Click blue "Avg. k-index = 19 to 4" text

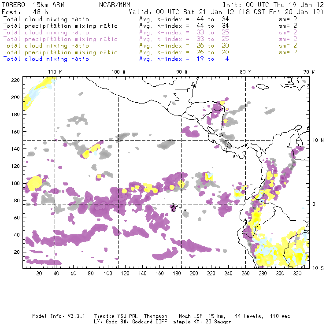coord(184,59)
